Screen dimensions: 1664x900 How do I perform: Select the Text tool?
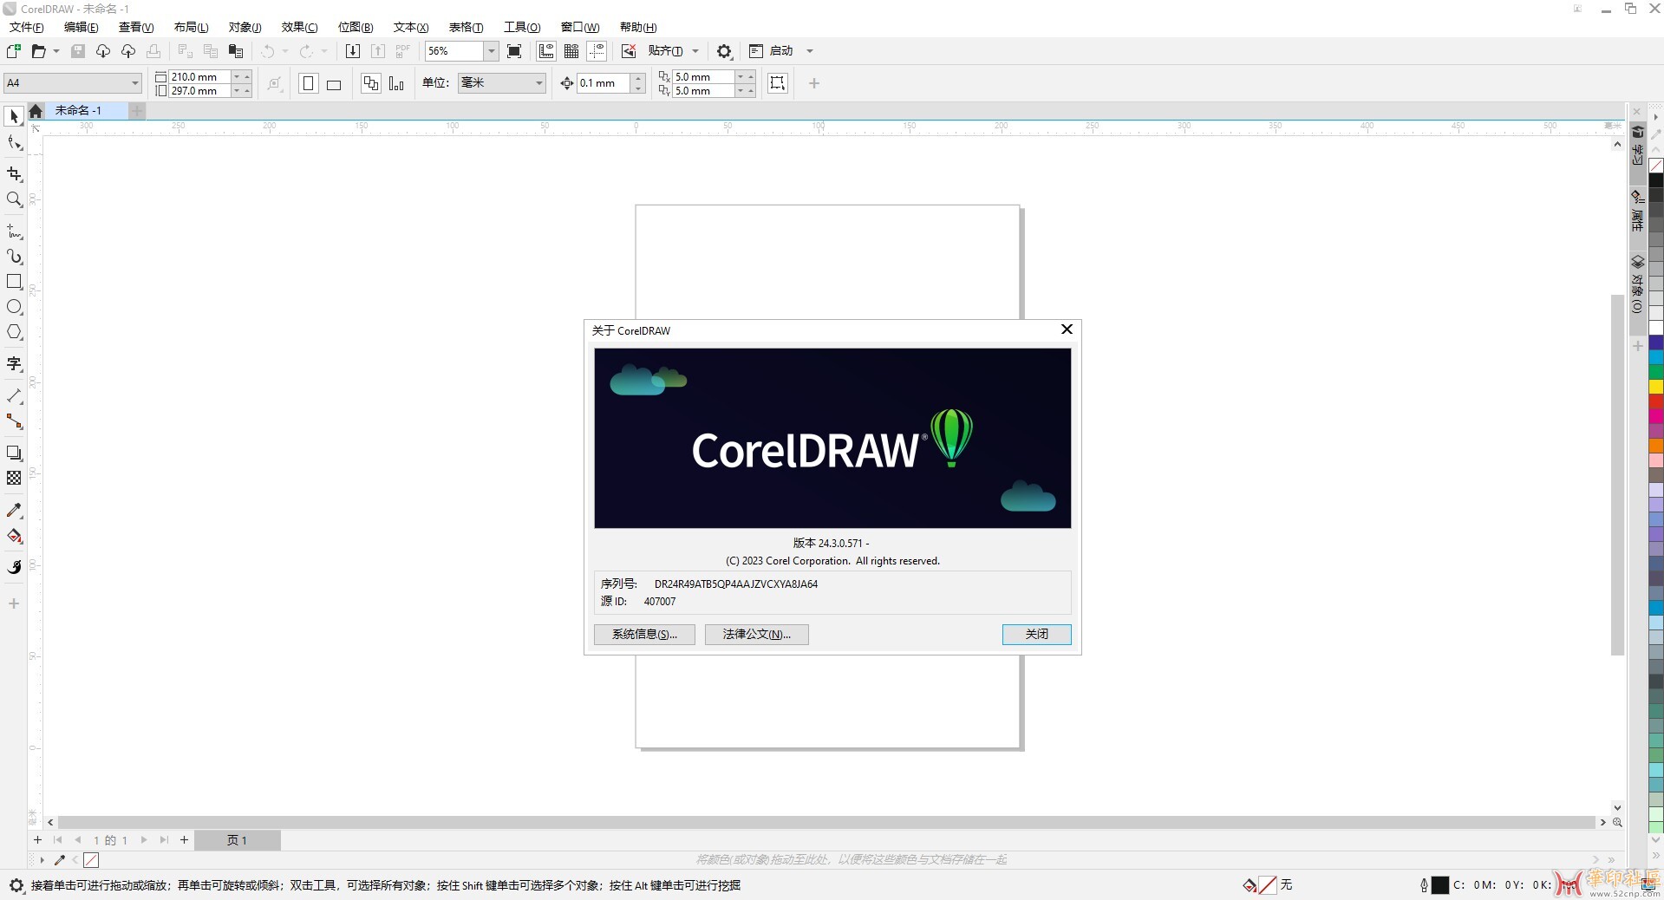tap(14, 364)
